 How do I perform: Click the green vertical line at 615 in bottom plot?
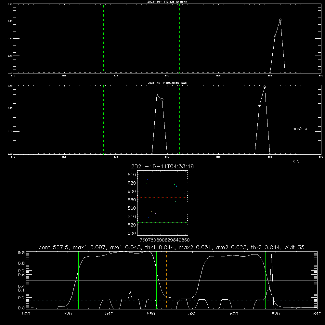(265, 280)
